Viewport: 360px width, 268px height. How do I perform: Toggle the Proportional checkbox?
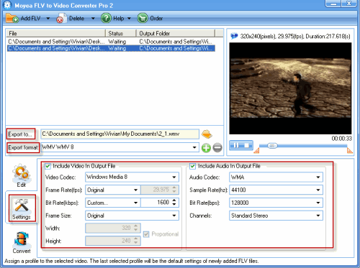point(146,234)
